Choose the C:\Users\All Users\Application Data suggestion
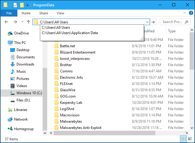This screenshot has width=195, height=143. [70, 33]
